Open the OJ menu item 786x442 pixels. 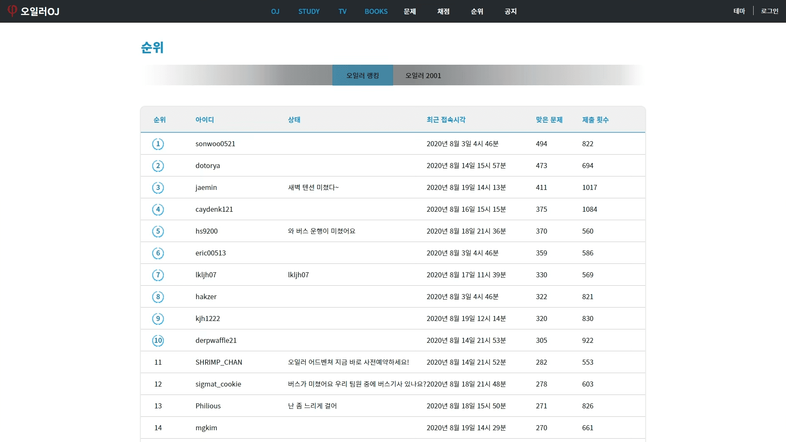(275, 11)
